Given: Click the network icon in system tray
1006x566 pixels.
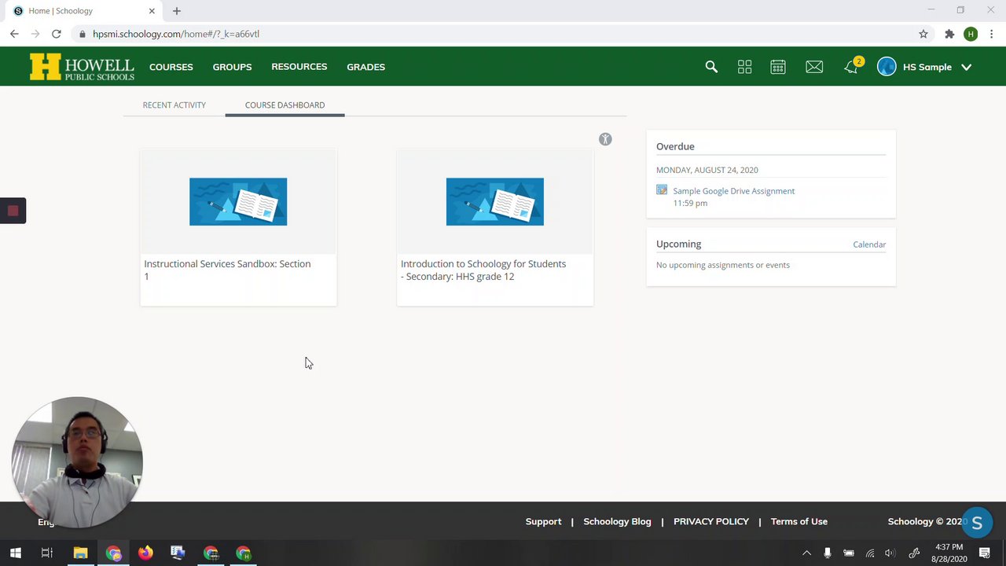Looking at the screenshot, I should 870,553.
